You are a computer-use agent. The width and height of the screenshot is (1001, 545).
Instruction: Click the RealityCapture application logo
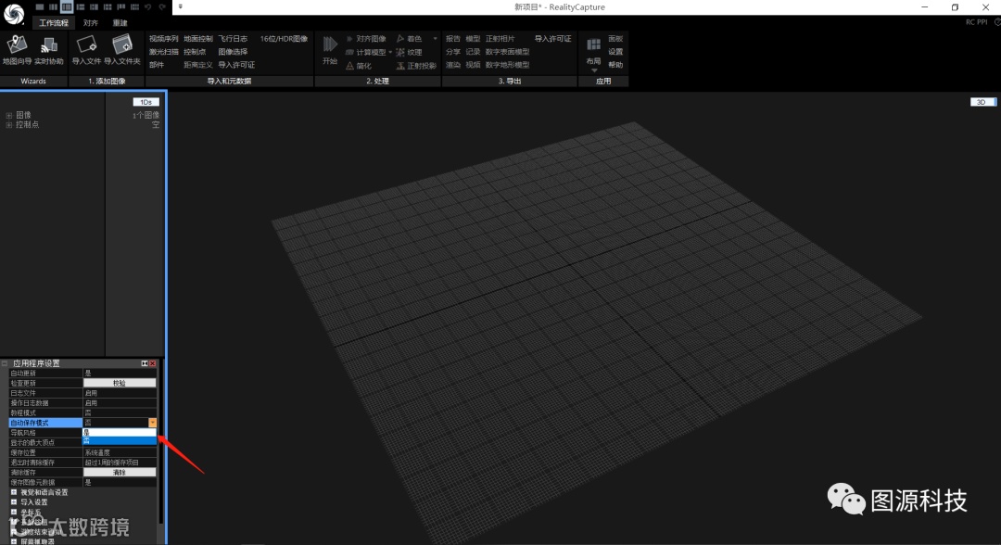pyautogui.click(x=13, y=13)
